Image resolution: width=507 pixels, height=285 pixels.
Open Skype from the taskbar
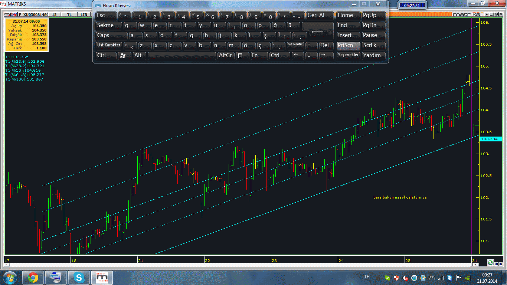[x=79, y=277]
